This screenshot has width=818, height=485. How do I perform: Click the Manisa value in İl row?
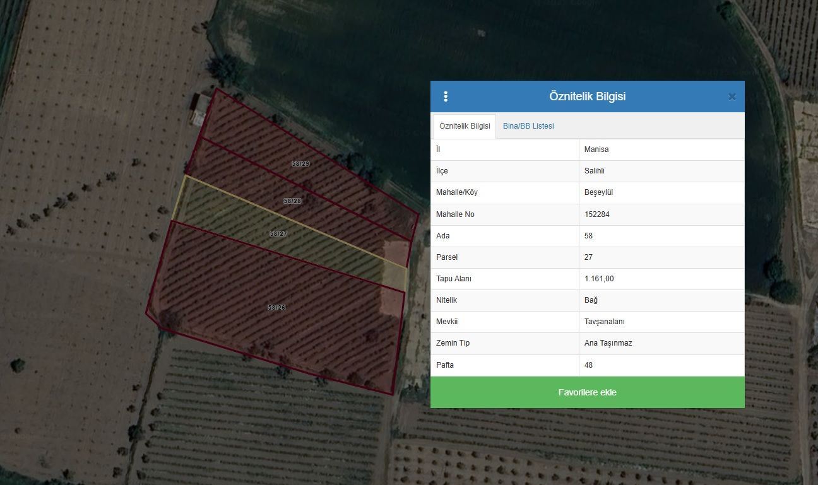pyautogui.click(x=596, y=149)
